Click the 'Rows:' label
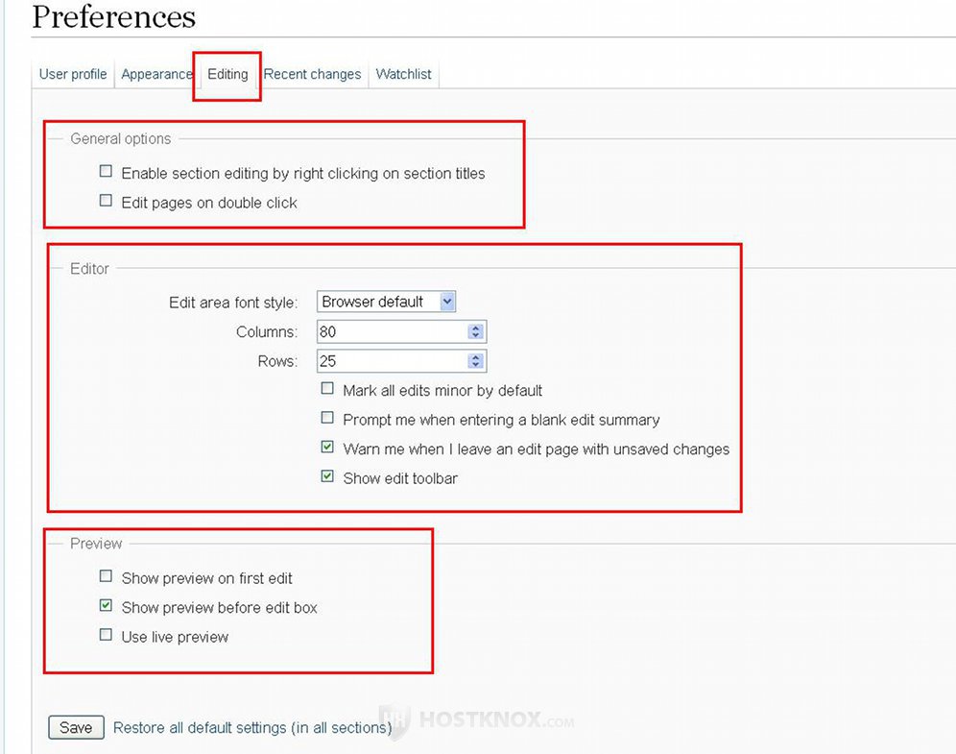Screen dimensions: 956x754 pyautogui.click(x=278, y=361)
